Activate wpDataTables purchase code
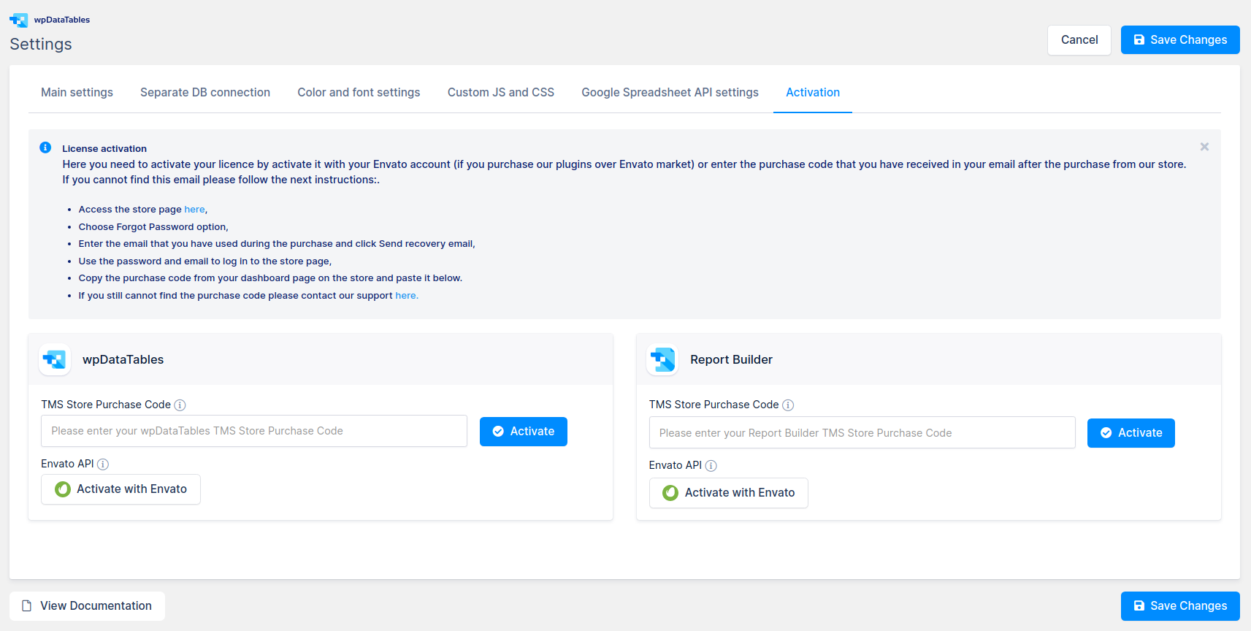Viewport: 1251px width, 631px height. tap(524, 432)
